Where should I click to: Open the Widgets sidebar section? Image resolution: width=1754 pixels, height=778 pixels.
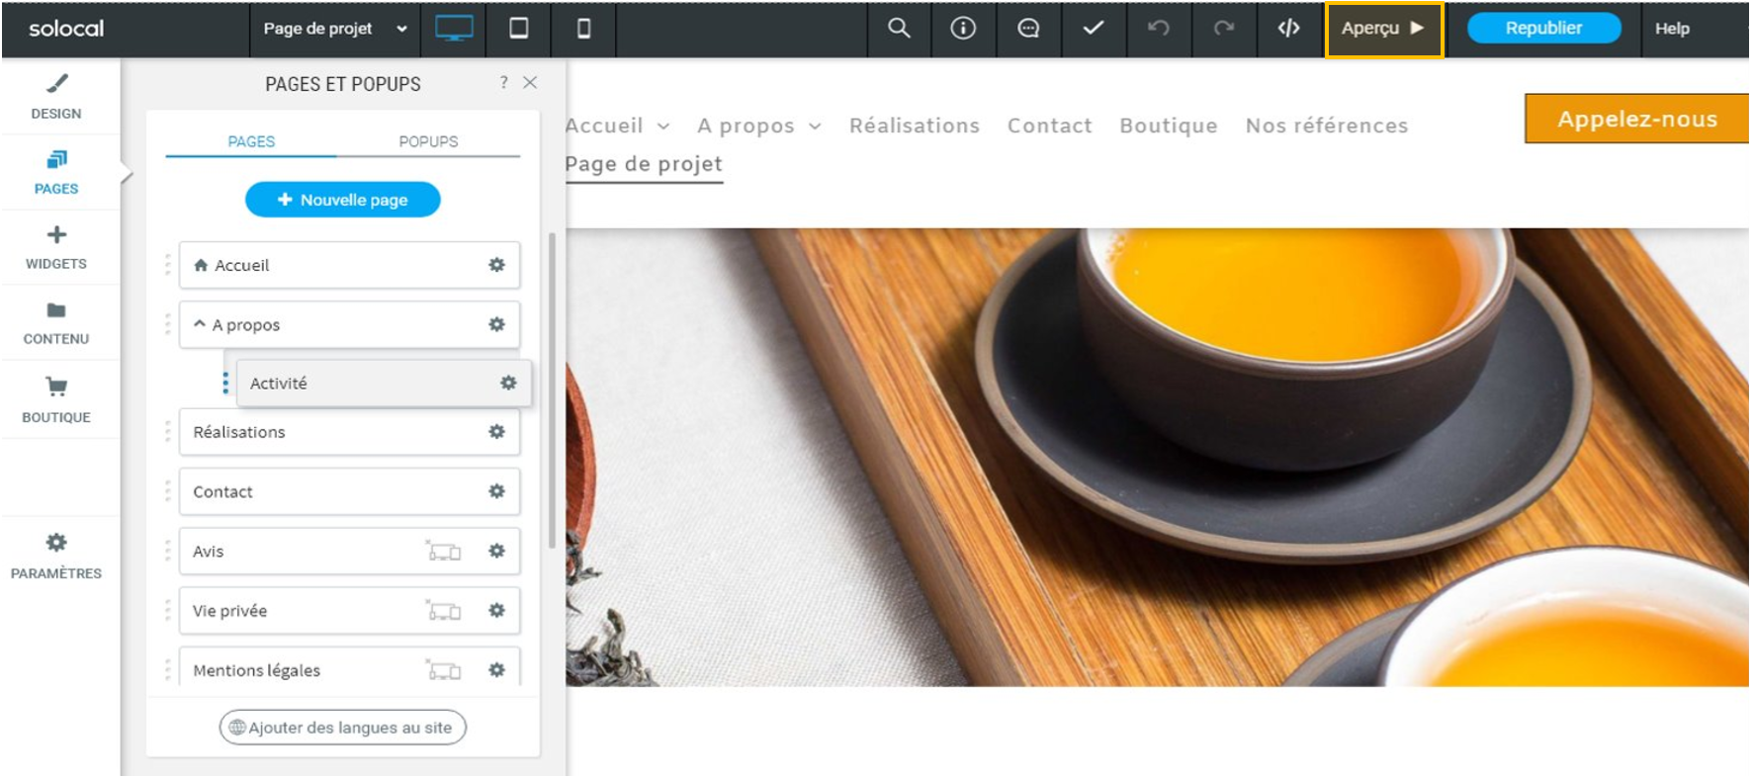(56, 248)
